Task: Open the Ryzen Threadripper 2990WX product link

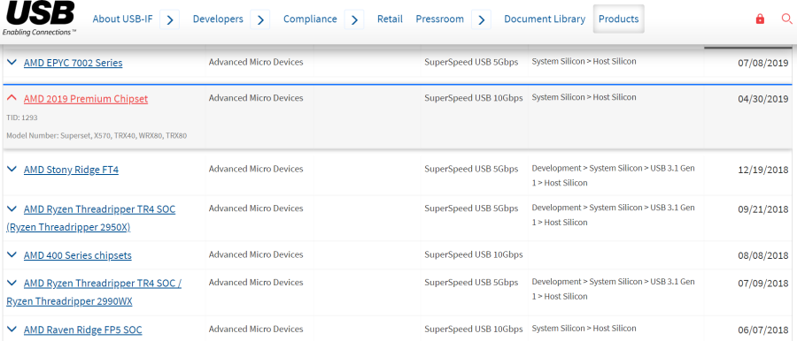Action: 94,292
